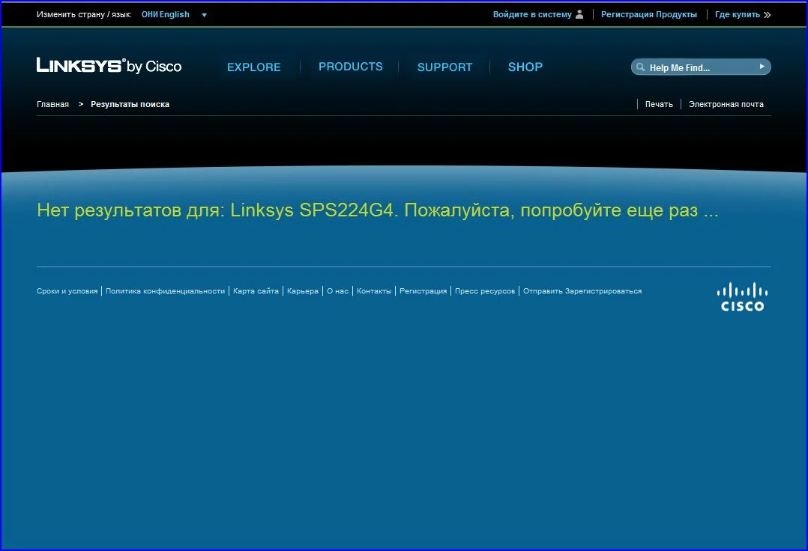Click Войдите в систему link
This screenshot has width=808, height=551.
(532, 14)
